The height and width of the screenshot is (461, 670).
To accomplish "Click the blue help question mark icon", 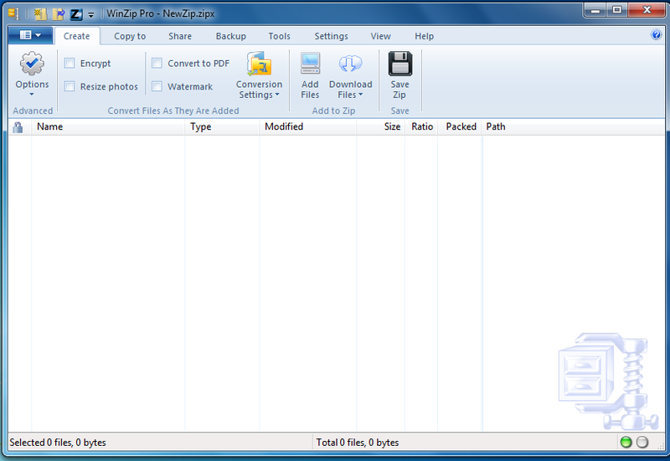I will coord(657,35).
